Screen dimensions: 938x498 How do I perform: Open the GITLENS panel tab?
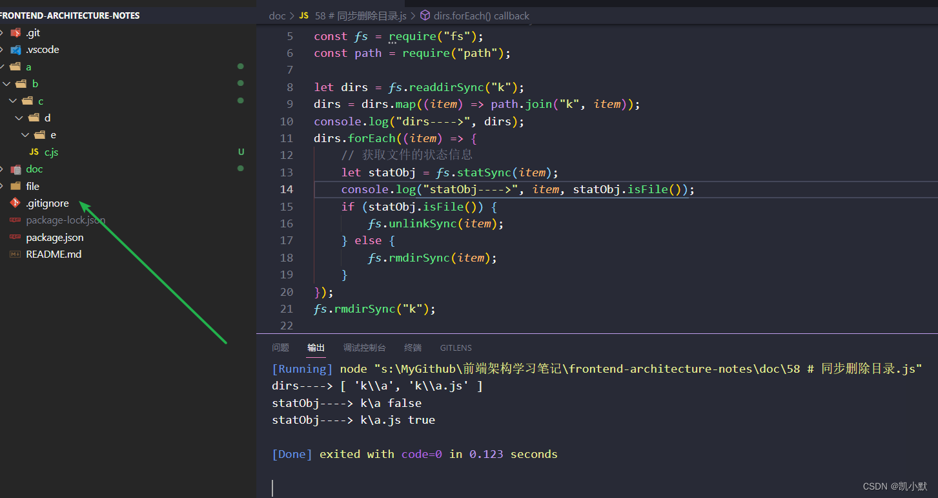(456, 348)
